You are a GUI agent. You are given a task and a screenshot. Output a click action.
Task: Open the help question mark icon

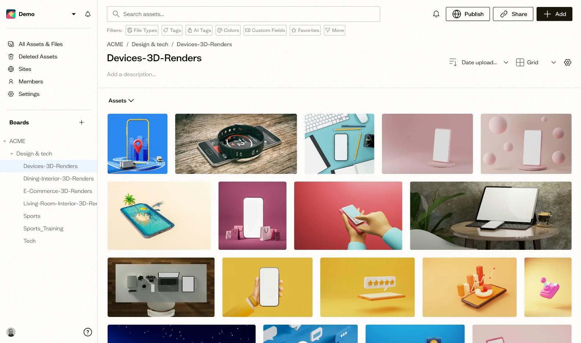88,332
